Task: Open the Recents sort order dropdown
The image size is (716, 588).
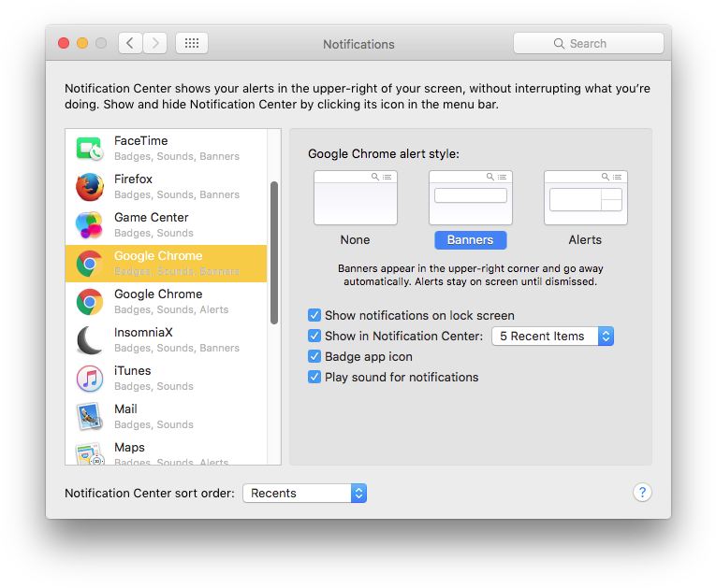Action: pyautogui.click(x=304, y=494)
